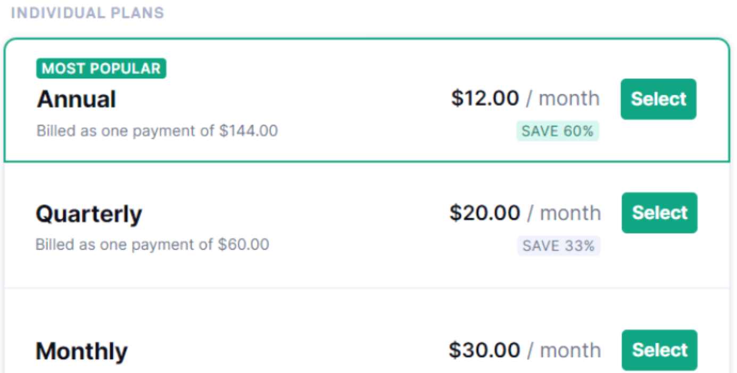Click the Quarterly billing payment text
737x373 pixels.
tap(152, 244)
